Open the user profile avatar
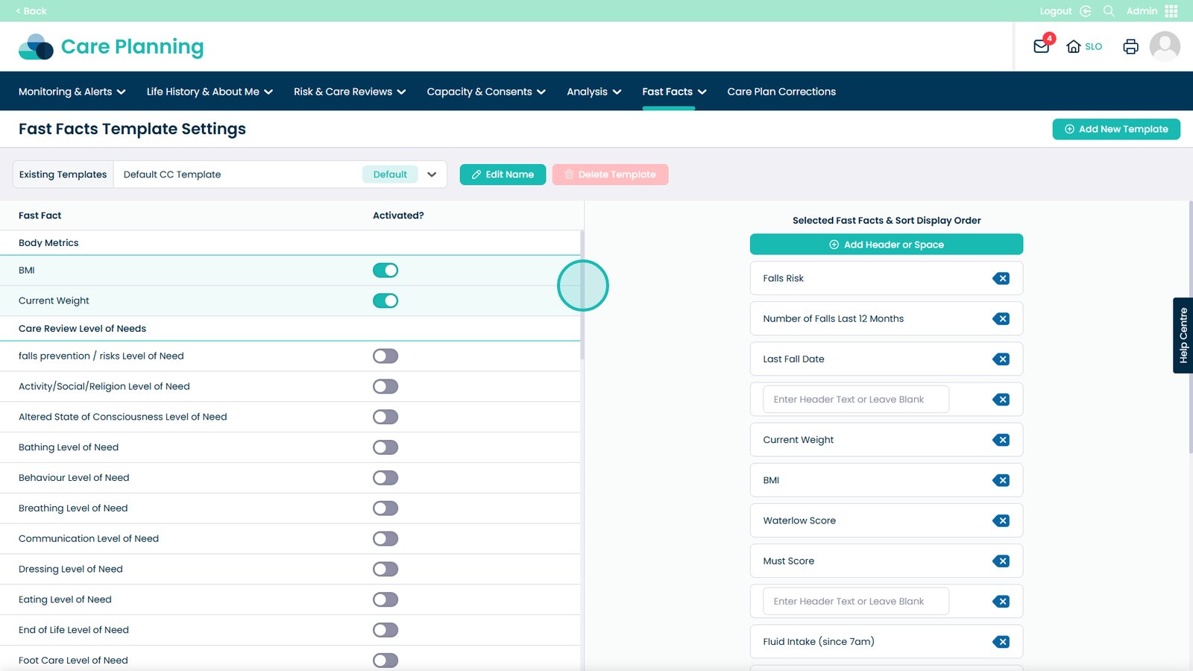Image resolution: width=1193 pixels, height=671 pixels. (x=1164, y=46)
